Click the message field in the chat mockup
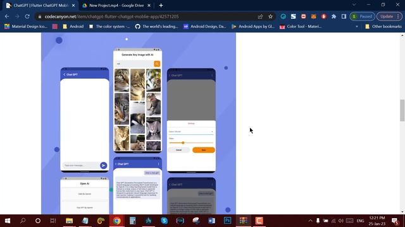 [80, 165]
